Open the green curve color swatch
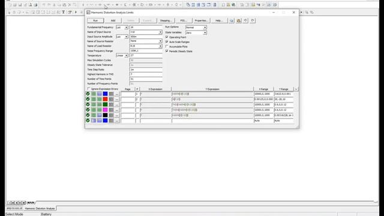 [x=106, y=104]
